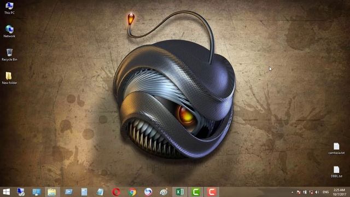
Task: Open the volume speaker tray icon
Action: [x=317, y=192]
